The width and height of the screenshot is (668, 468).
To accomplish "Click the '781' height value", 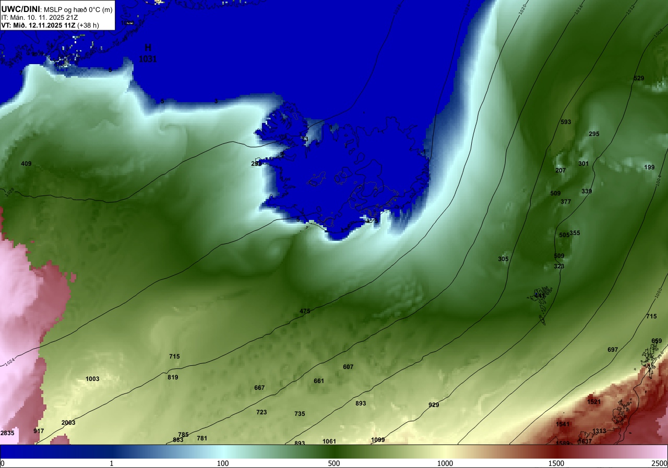I will tap(202, 438).
